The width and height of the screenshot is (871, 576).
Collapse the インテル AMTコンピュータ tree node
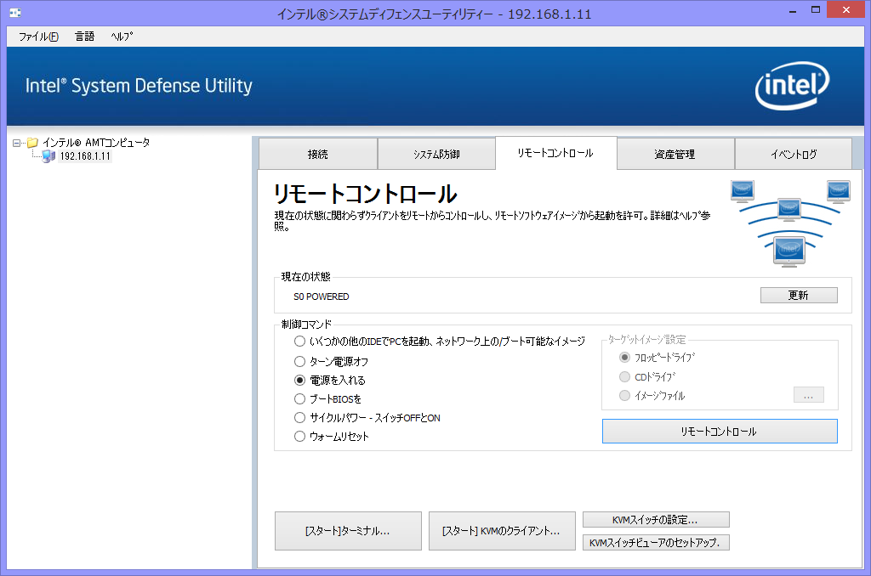click(x=17, y=144)
